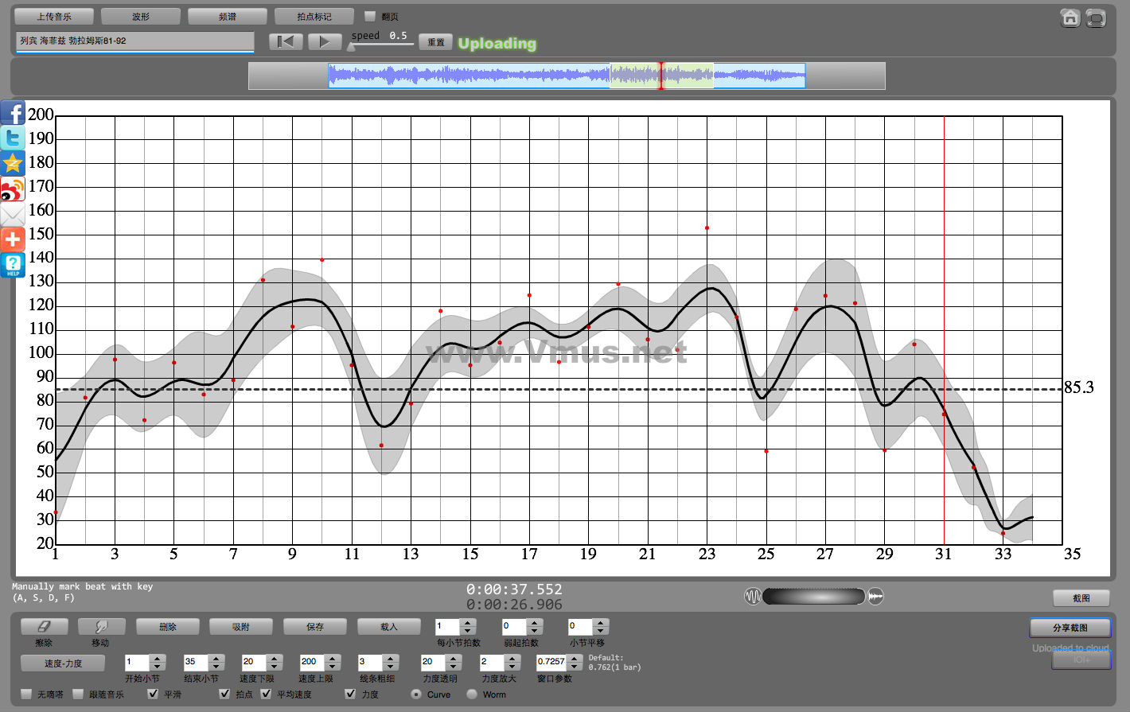Click the rewind to start button
Image resolution: width=1130 pixels, height=712 pixels.
point(286,42)
